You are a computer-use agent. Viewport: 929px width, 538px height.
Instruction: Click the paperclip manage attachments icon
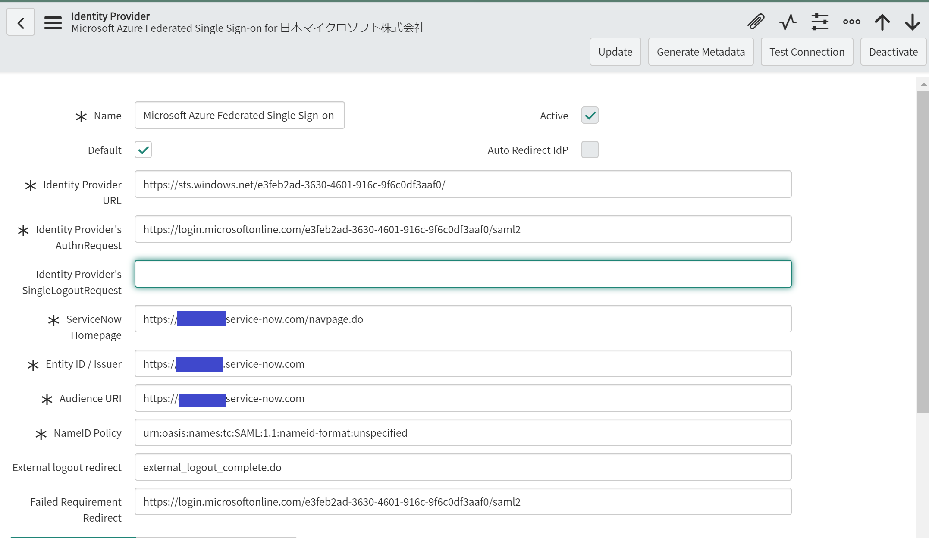tap(756, 22)
